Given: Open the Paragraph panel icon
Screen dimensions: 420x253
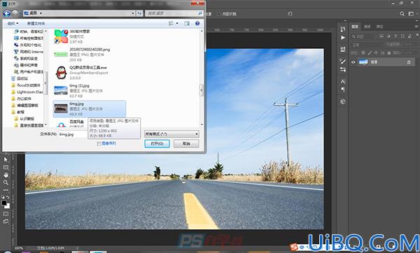Looking at the screenshot, I should pos(343,89).
